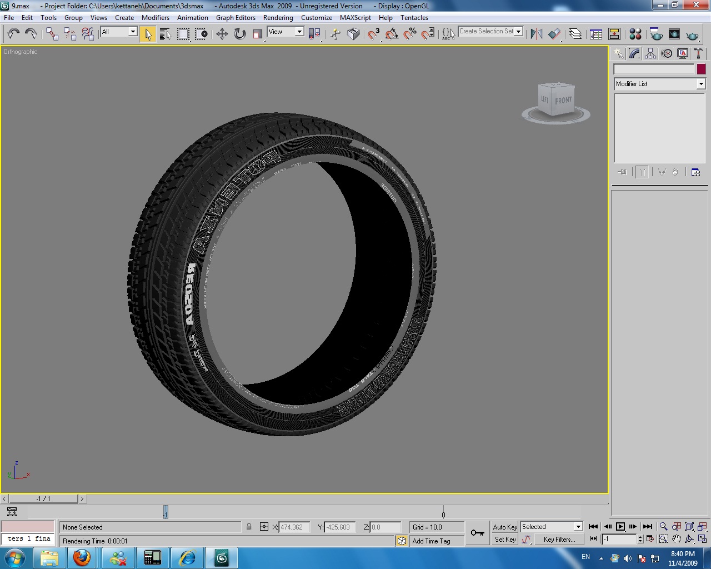The width and height of the screenshot is (711, 569).
Task: Click the Mirror tool icon
Action: [x=537, y=34]
